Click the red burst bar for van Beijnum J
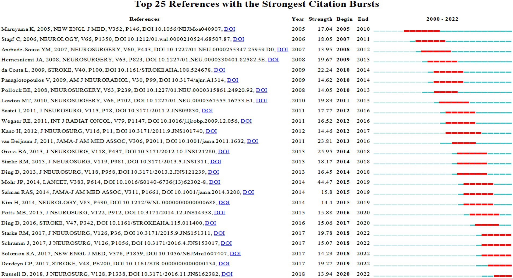 pos(464,143)
